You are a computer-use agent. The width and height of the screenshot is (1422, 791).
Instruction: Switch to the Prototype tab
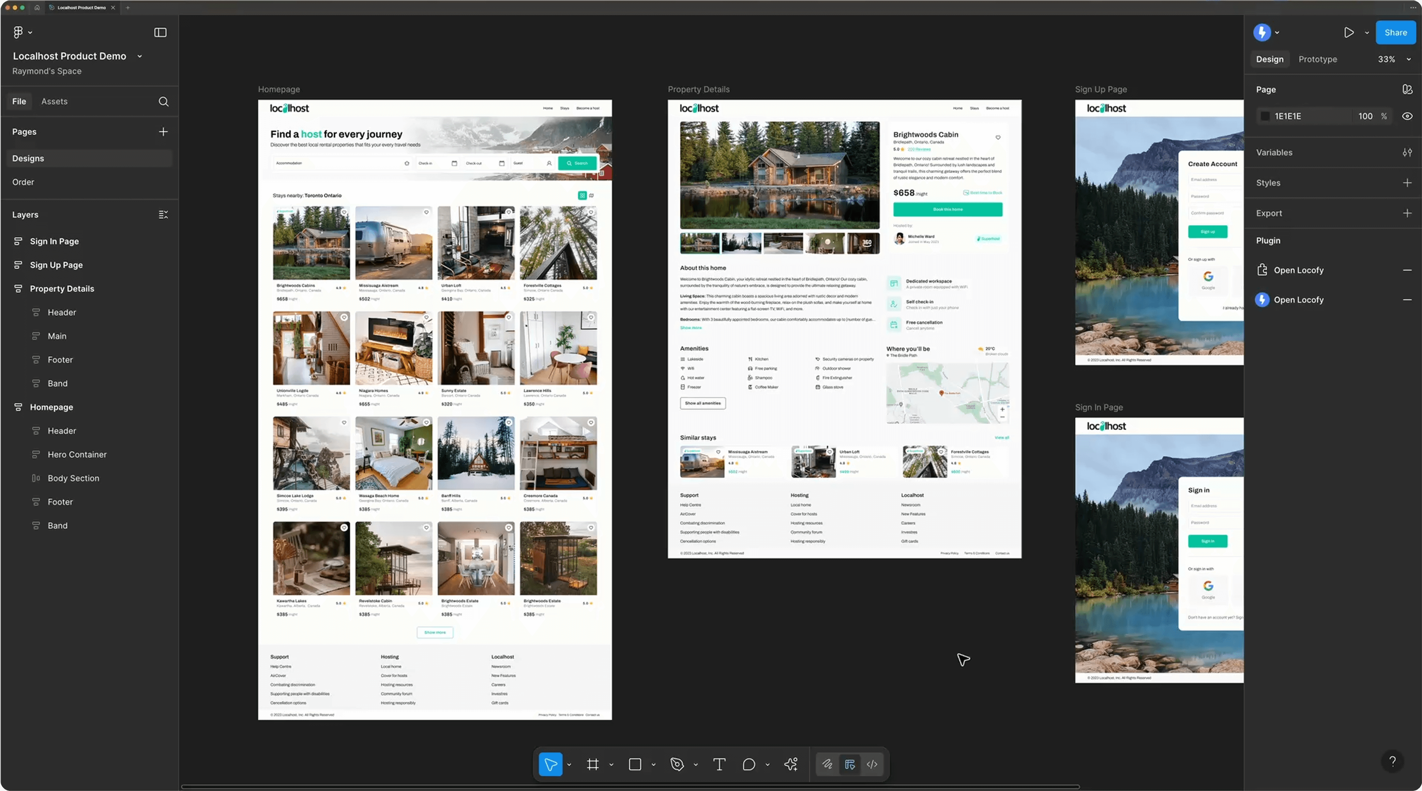(1317, 59)
